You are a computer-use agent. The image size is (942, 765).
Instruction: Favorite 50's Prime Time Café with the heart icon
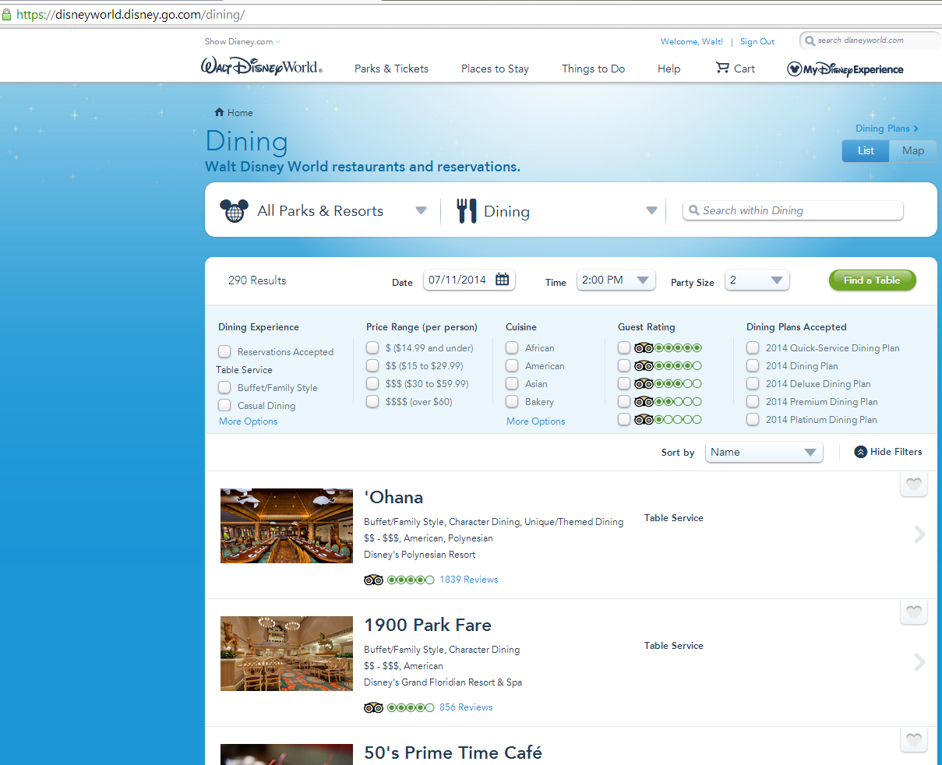pyautogui.click(x=914, y=740)
